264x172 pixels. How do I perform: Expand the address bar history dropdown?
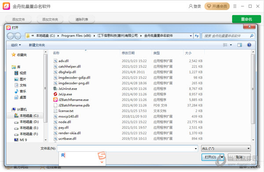191,36
